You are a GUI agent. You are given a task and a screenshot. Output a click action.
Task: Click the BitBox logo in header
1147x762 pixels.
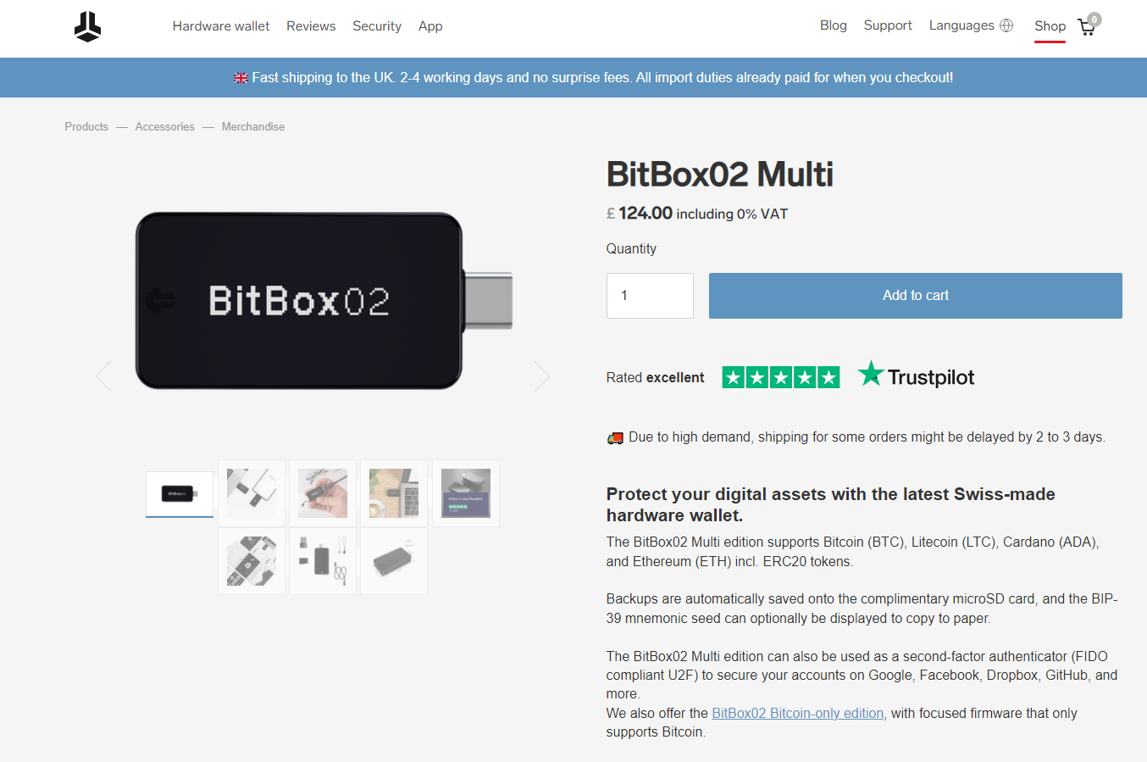pos(87,26)
